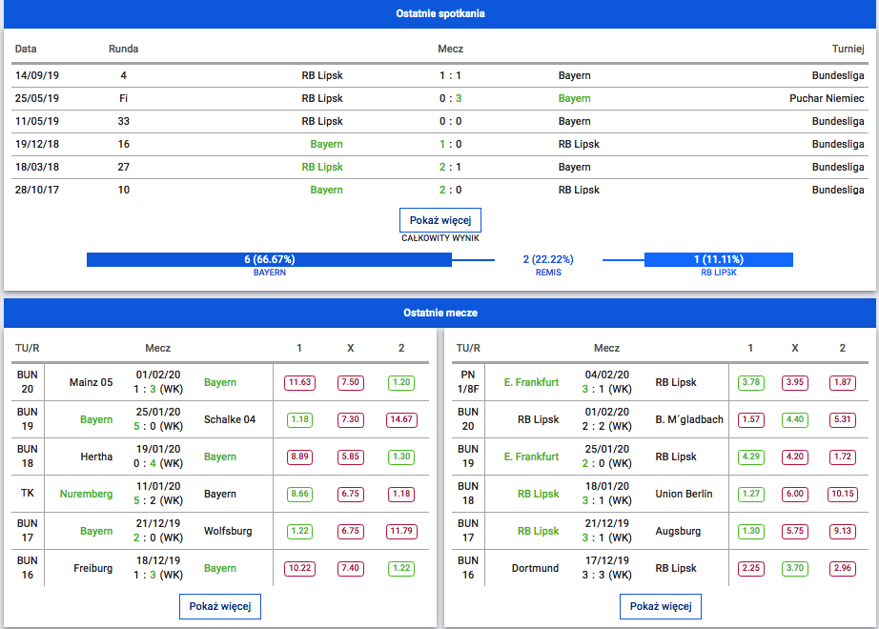Open the B. M'gladbach team link
Image resolution: width=879 pixels, height=629 pixels.
pos(689,419)
